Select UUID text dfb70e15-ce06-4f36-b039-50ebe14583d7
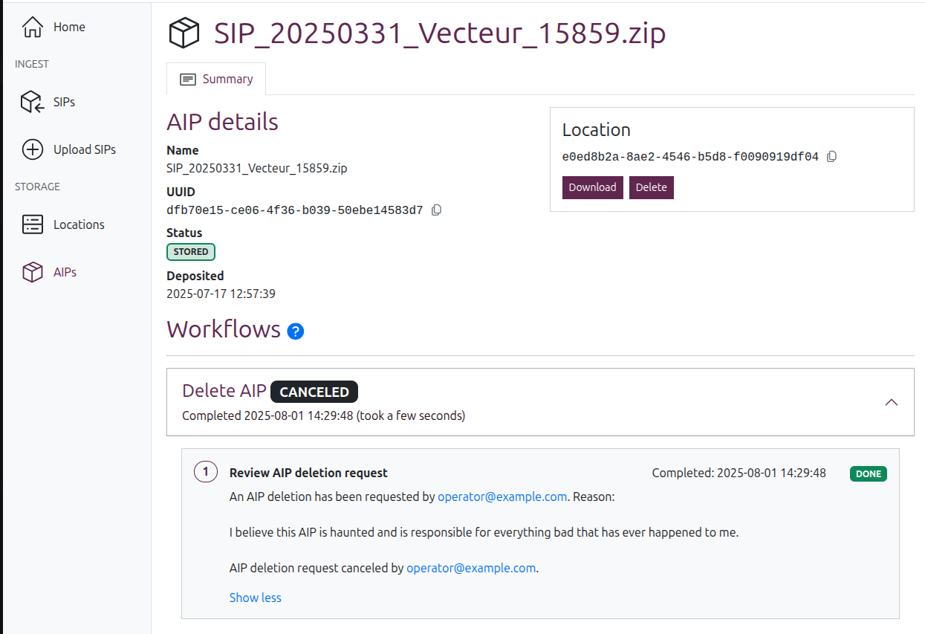 pyautogui.click(x=295, y=210)
